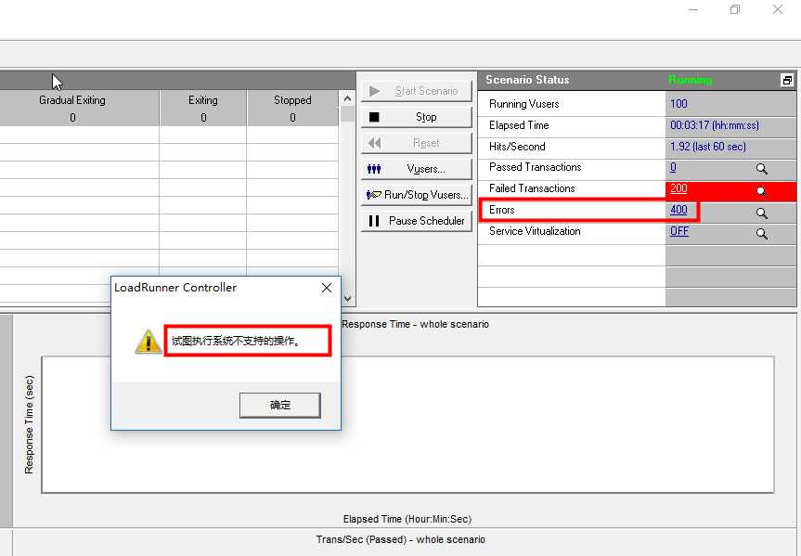
Task: Select the Gradual Exiting column header
Action: coord(72,100)
